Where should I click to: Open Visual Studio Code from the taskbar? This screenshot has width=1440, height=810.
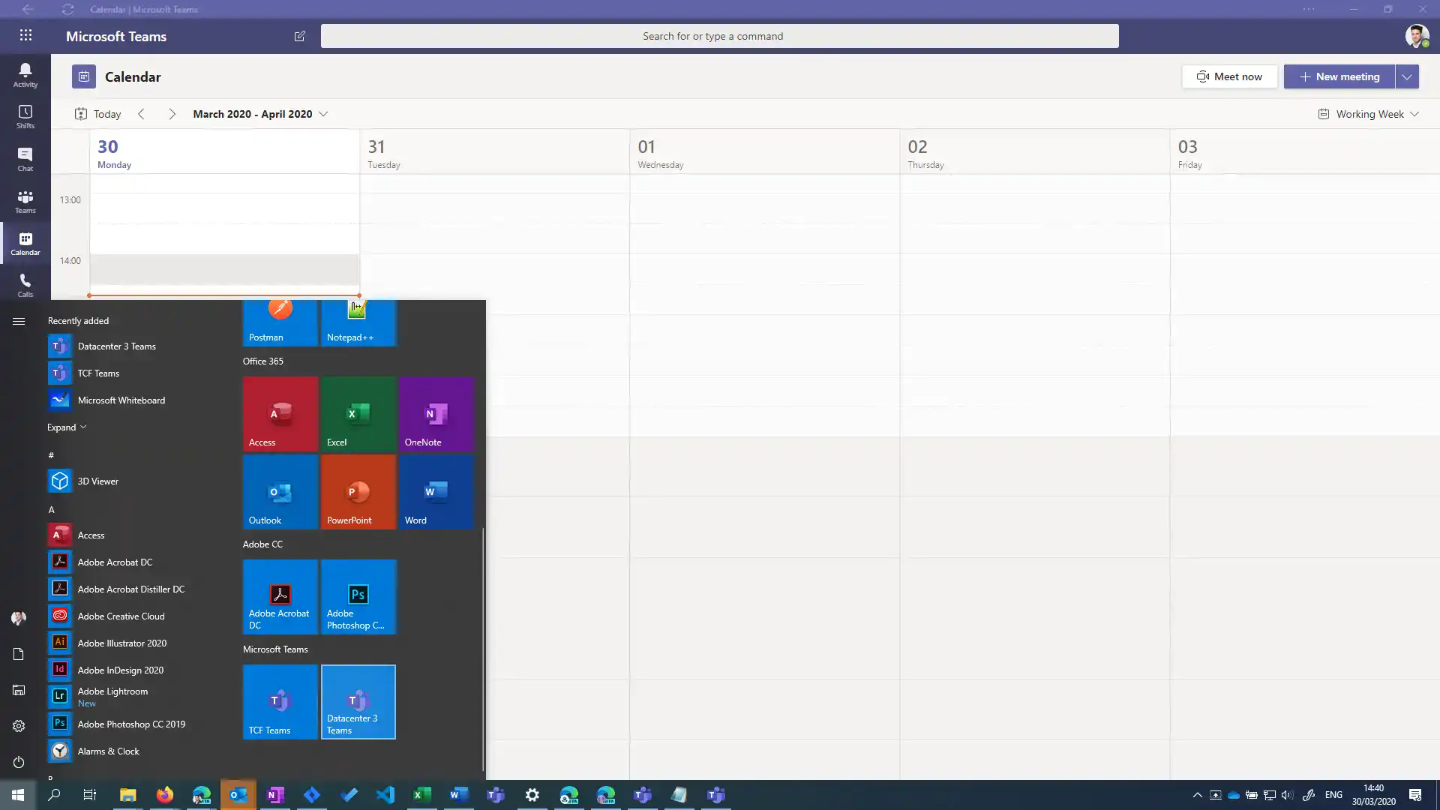tap(385, 795)
